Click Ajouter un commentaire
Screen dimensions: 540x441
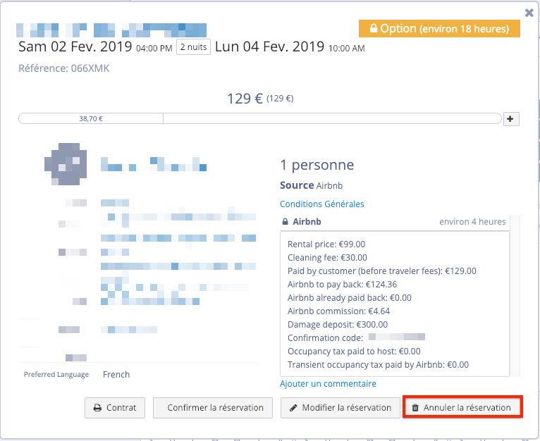pyautogui.click(x=328, y=384)
